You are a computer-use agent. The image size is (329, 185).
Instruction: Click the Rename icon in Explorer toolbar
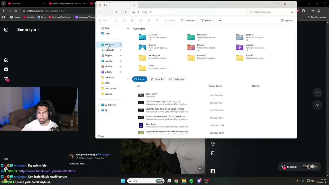coord(141,21)
